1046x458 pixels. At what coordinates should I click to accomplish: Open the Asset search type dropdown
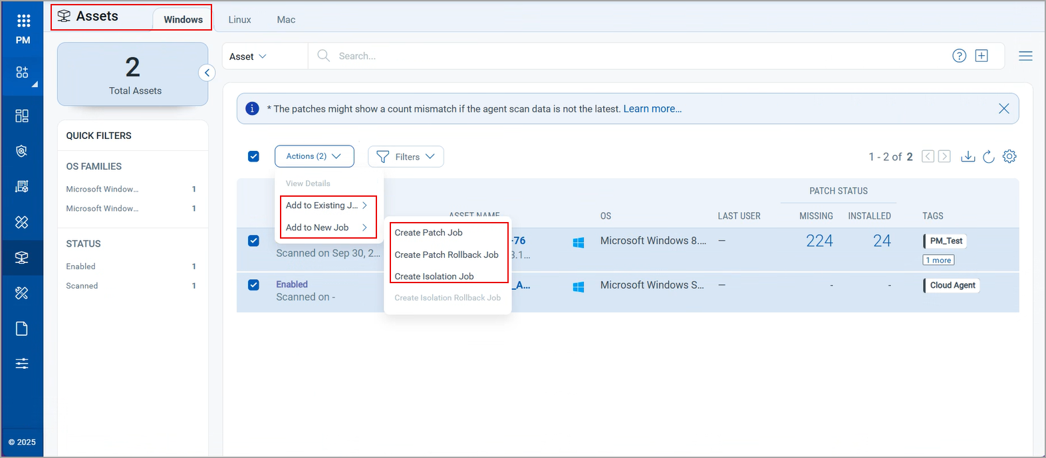(x=248, y=57)
